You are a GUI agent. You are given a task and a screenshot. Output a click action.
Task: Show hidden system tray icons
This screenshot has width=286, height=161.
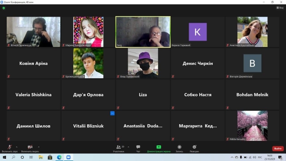[232, 157]
